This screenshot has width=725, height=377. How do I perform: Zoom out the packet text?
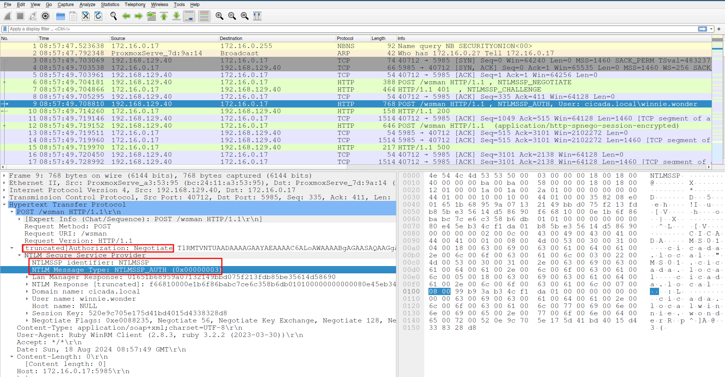[x=232, y=16]
